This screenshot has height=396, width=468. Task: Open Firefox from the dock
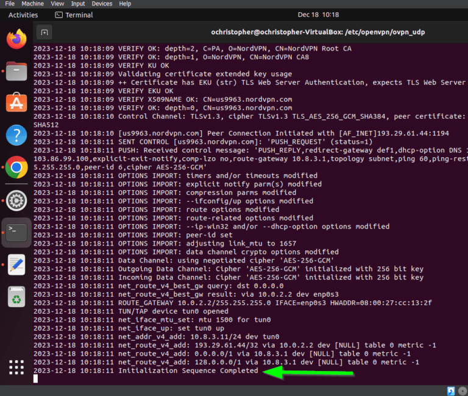(16, 39)
